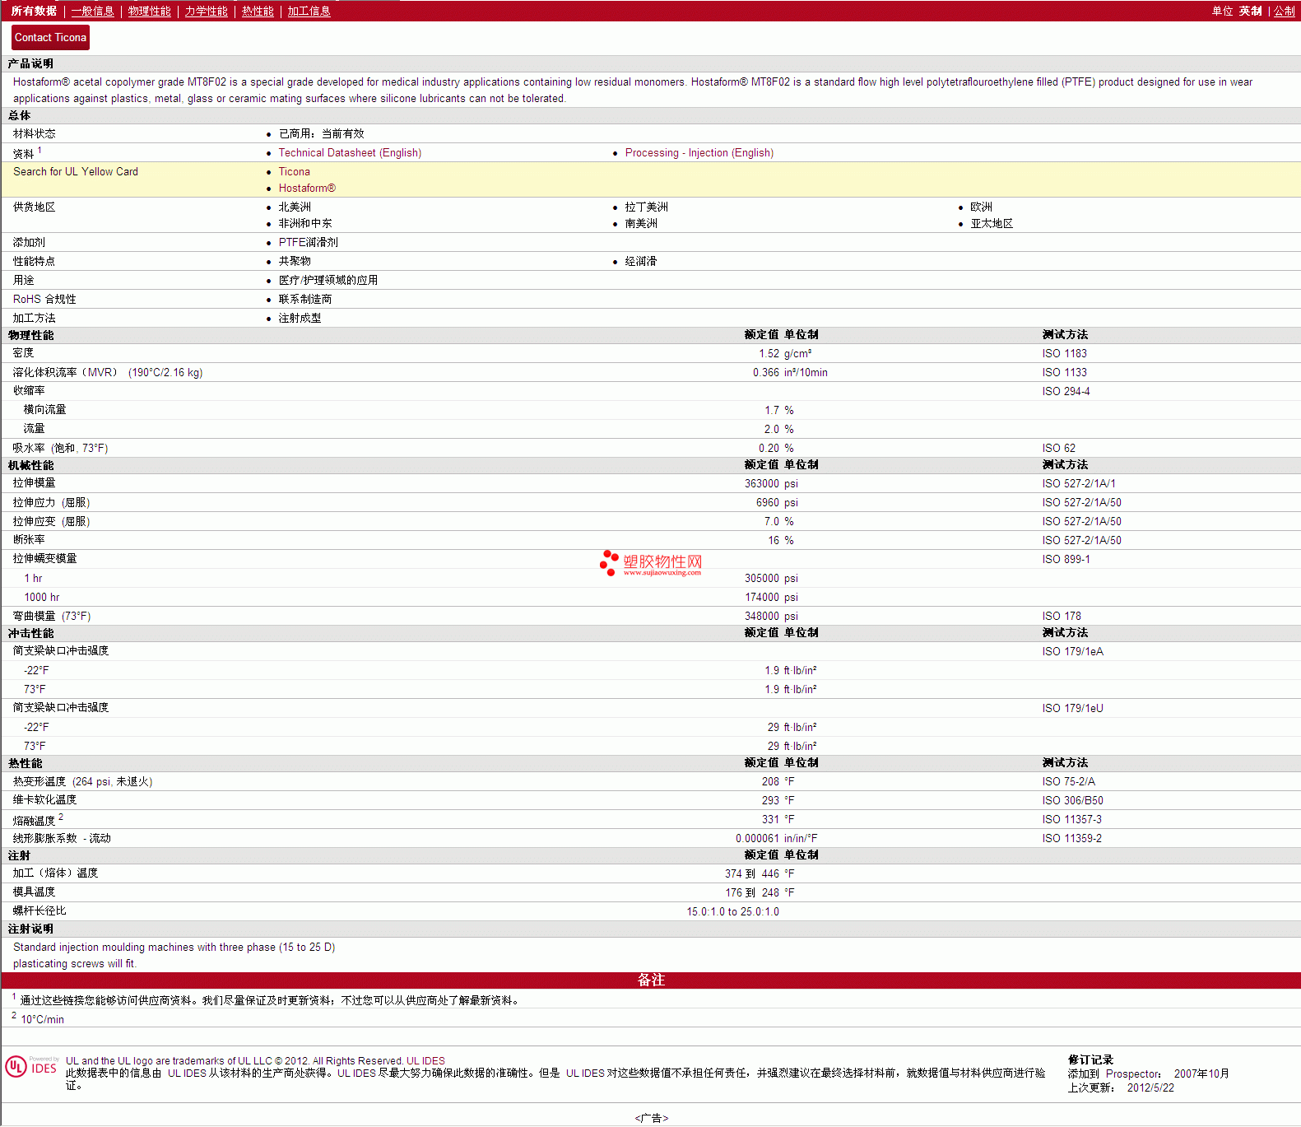Image resolution: width=1301 pixels, height=1127 pixels.
Task: Click the ISO 1133 test method
Action: (1064, 372)
